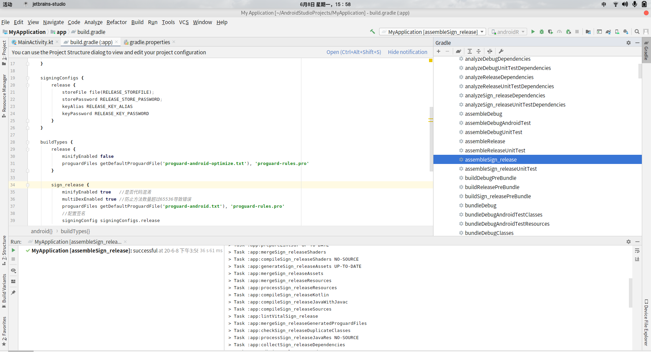Toggle pin tab in the Run panel
This screenshot has height=352, width=651.
[x=13, y=292]
